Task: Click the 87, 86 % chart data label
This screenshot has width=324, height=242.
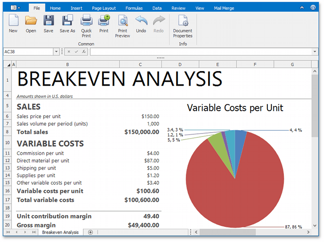Action: 293,227
